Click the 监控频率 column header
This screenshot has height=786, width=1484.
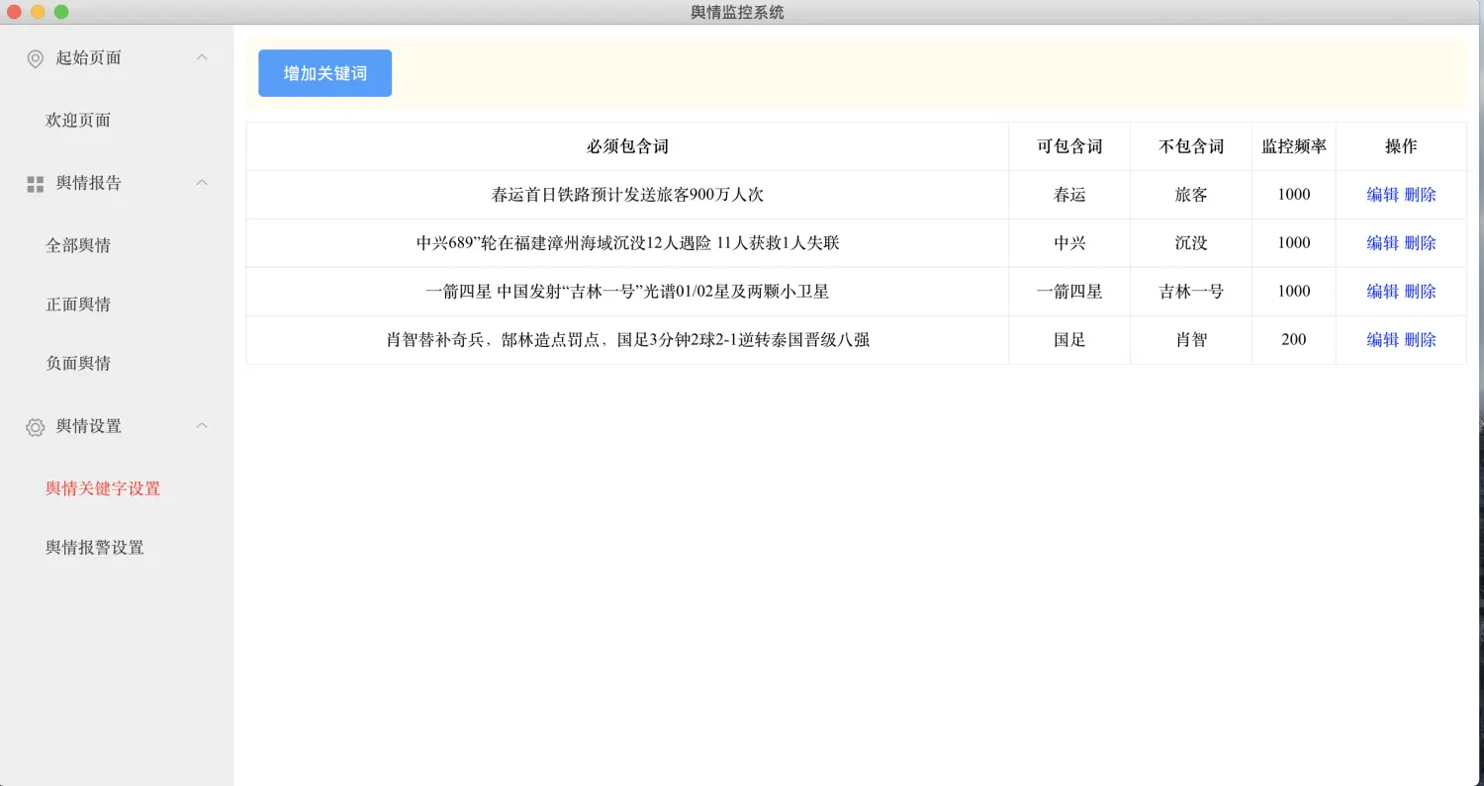point(1294,146)
